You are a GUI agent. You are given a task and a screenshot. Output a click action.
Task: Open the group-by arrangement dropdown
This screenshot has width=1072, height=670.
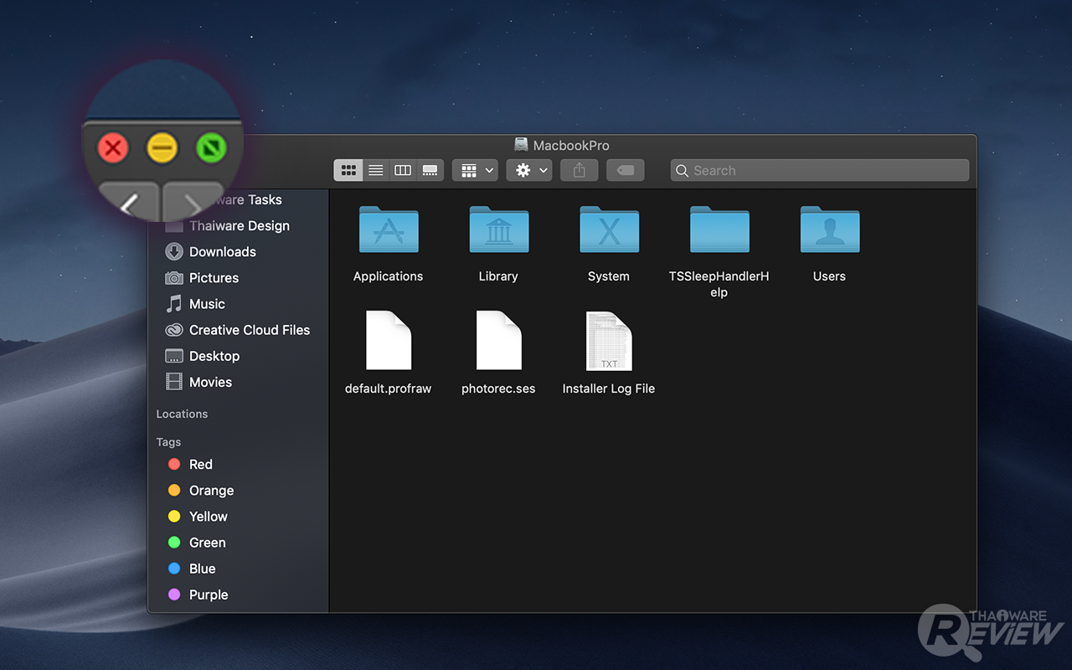pyautogui.click(x=476, y=170)
